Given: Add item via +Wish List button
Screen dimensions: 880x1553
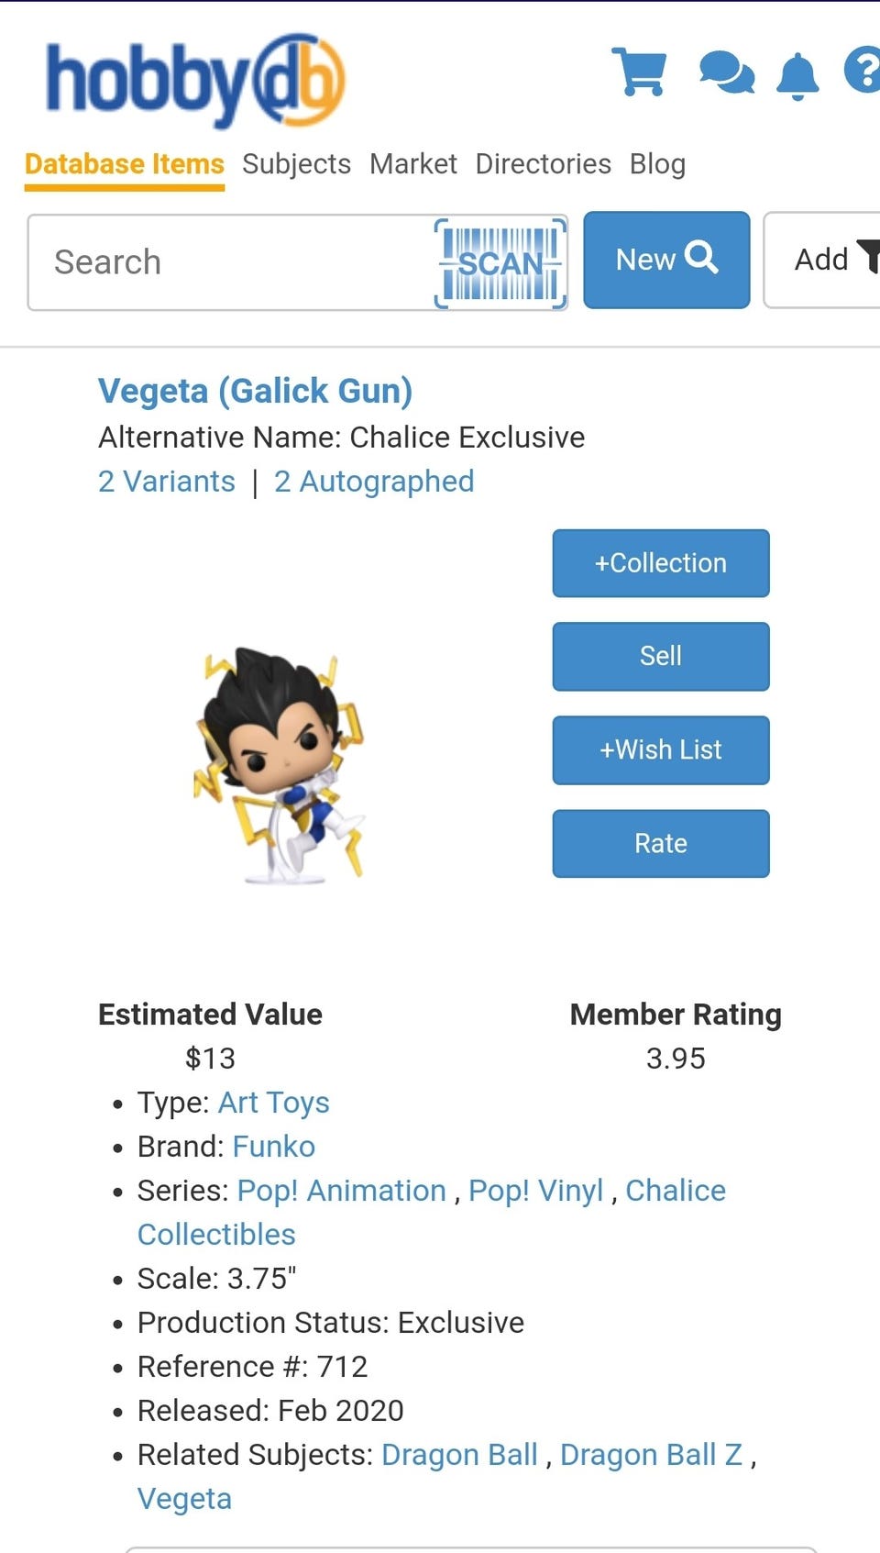Looking at the screenshot, I should coord(660,749).
